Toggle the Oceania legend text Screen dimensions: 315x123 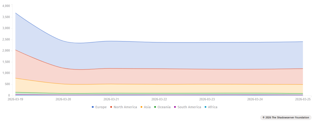coord(165,107)
